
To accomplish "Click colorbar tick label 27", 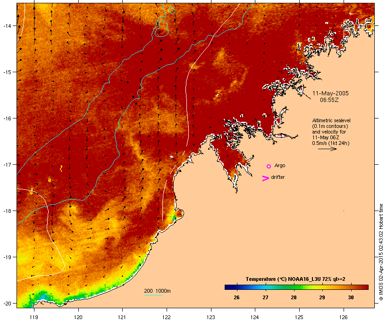I will (265, 297).
